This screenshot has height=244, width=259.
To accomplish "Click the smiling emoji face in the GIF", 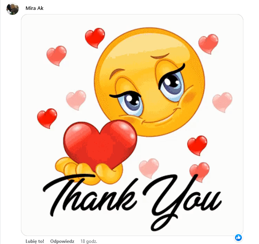I will (149, 82).
